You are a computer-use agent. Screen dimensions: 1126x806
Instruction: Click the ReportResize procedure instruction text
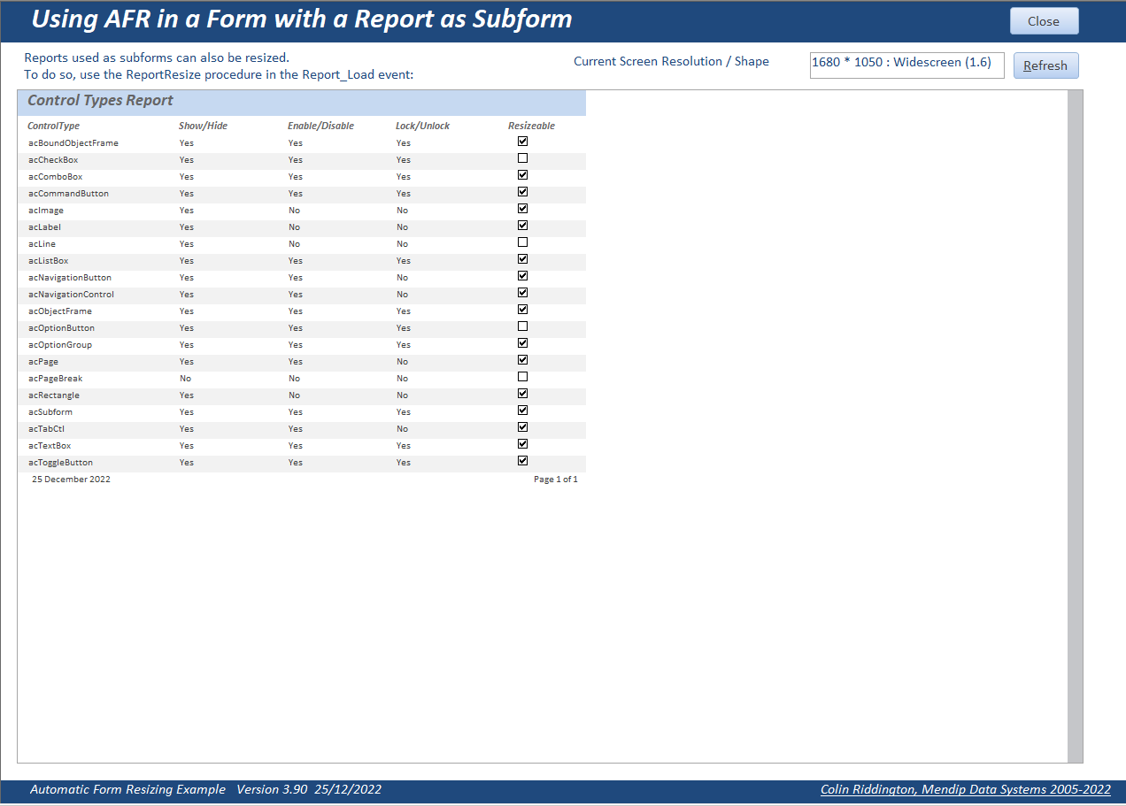tap(219, 74)
